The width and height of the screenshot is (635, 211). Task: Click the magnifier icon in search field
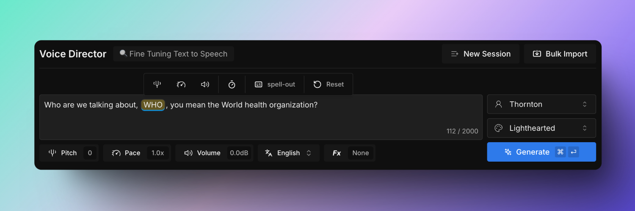tap(123, 53)
